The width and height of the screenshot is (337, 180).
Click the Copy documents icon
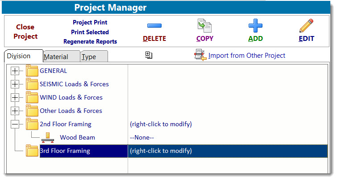[204, 26]
